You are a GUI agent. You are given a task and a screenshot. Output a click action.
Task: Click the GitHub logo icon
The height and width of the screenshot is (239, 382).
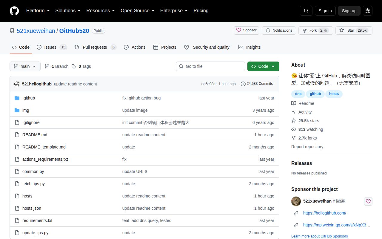pyautogui.click(x=14, y=11)
